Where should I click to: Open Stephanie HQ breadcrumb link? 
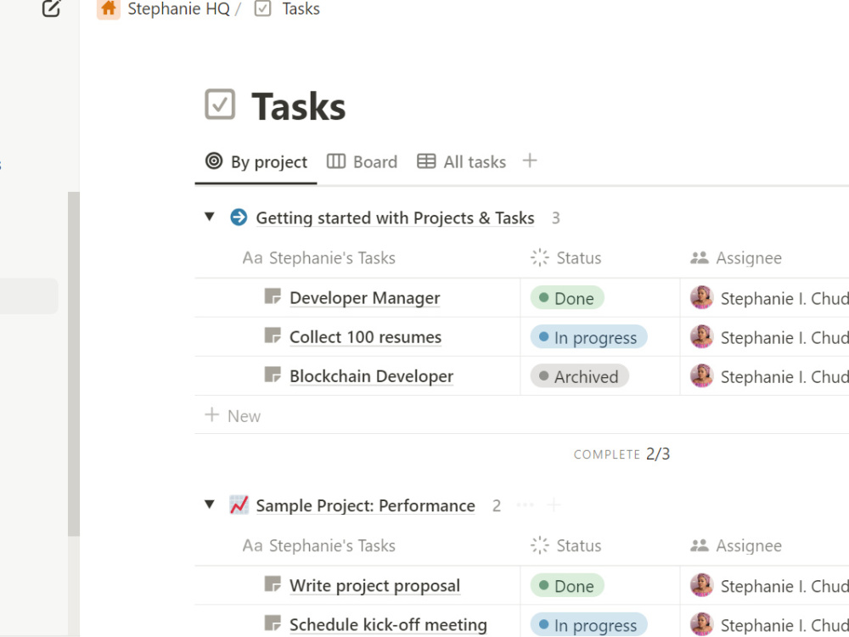pos(178,8)
